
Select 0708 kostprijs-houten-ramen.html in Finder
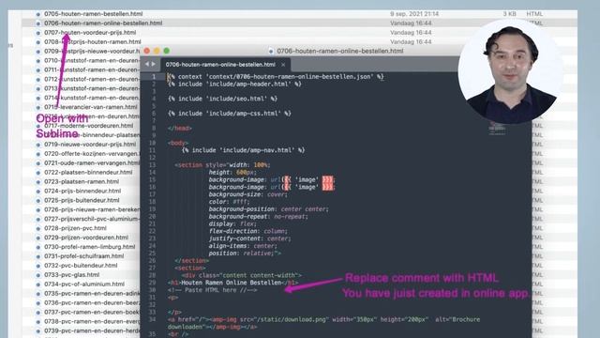click(92, 41)
